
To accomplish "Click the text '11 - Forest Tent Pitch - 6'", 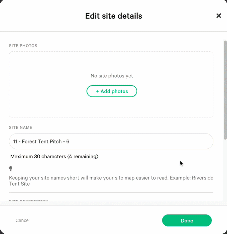I will click(x=41, y=141).
